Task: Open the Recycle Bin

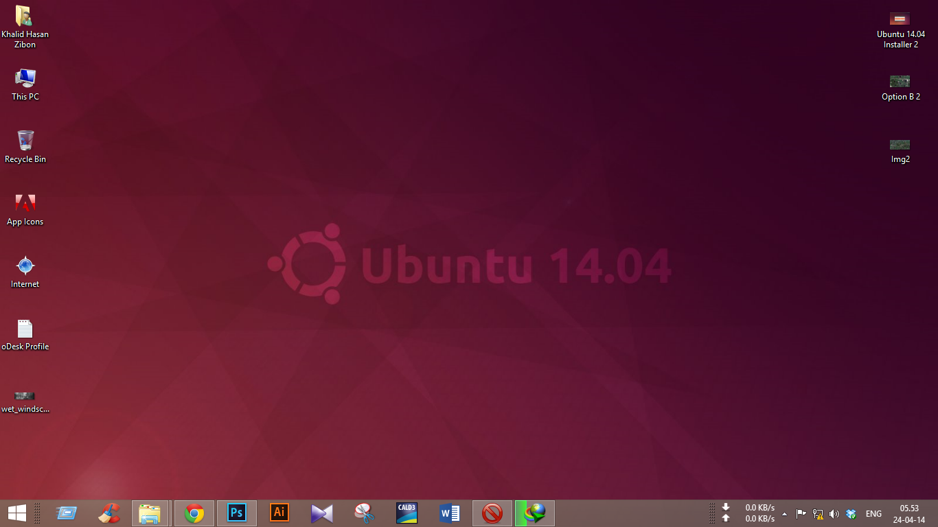Action: (x=25, y=141)
